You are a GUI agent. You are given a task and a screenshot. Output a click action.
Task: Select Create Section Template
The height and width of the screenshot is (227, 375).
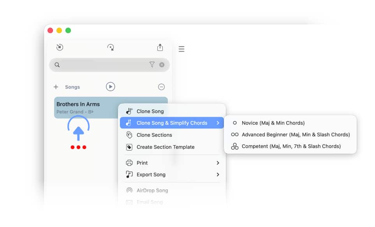pyautogui.click(x=172, y=147)
